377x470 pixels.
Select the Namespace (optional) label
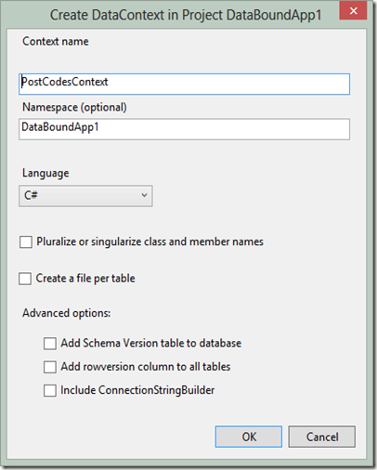74,108
